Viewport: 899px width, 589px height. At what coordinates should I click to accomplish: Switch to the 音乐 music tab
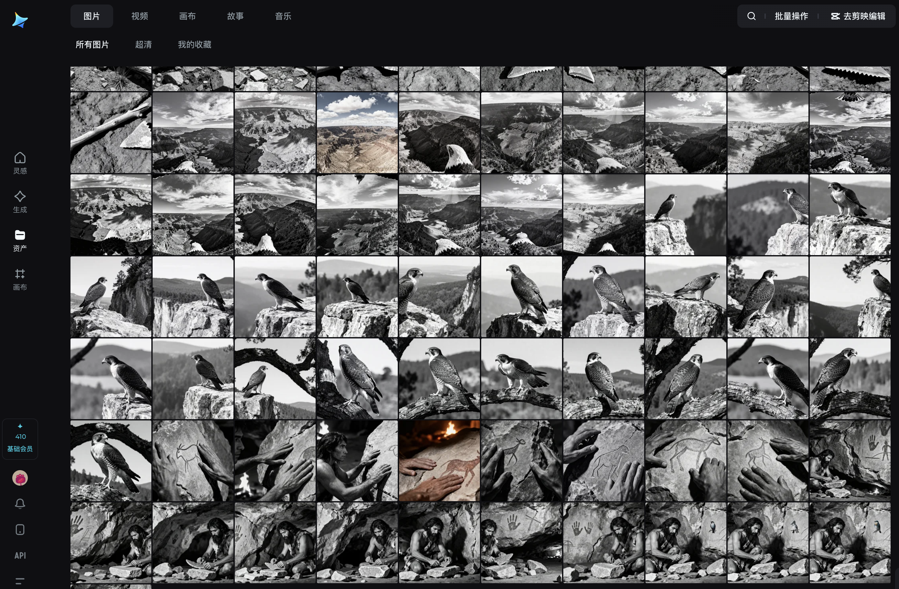[283, 16]
